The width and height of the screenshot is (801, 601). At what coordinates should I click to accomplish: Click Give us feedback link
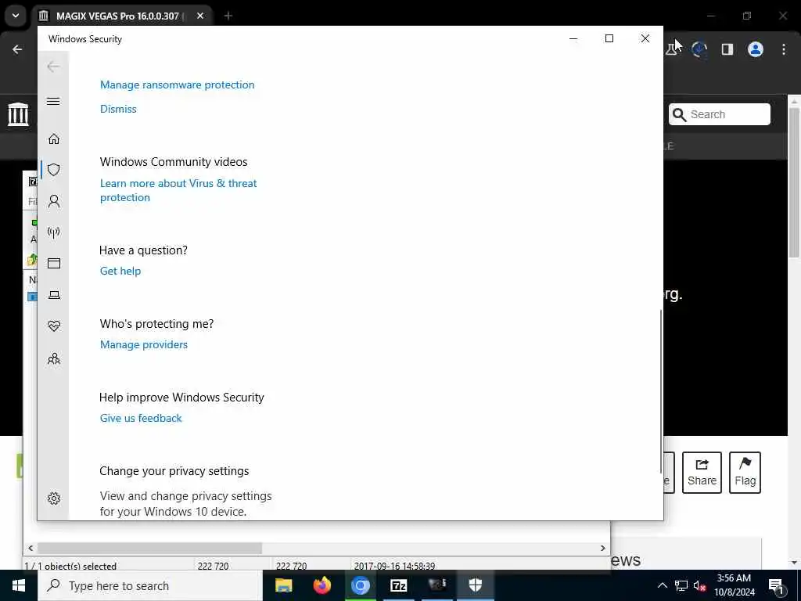pos(141,418)
